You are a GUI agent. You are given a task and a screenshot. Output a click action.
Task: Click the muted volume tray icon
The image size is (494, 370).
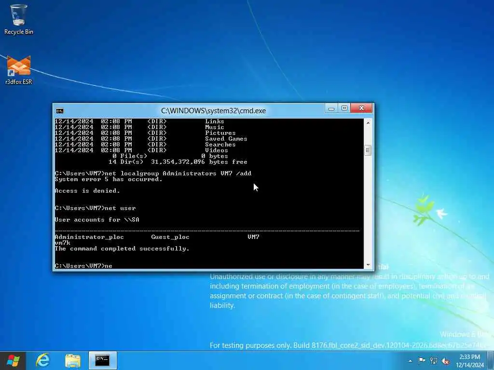coord(445,361)
